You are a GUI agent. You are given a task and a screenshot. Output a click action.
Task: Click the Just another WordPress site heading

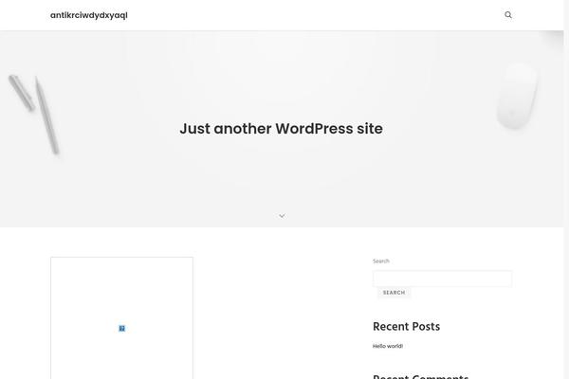[x=282, y=129]
